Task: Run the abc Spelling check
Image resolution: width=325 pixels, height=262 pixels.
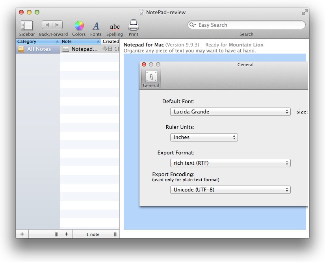Action: click(x=115, y=27)
